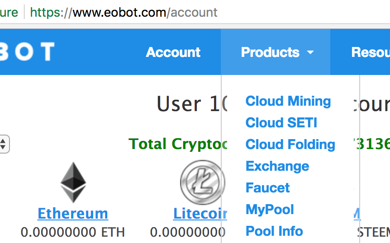
Task: Click the Ethereum diamond logo icon
Action: pos(73,182)
